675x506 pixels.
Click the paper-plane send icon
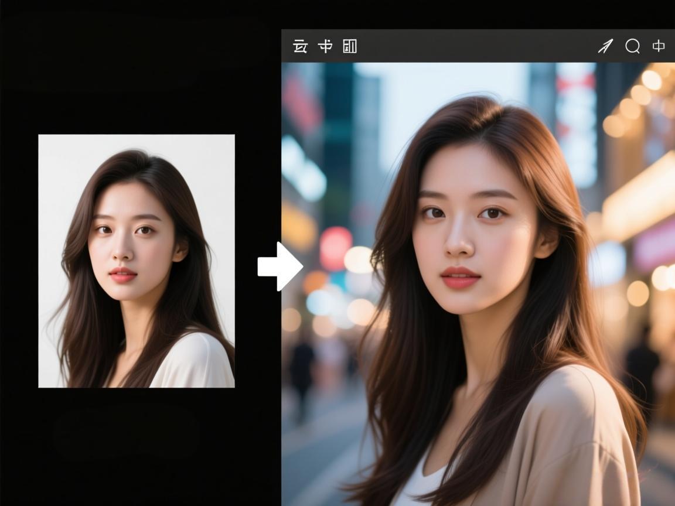(x=605, y=46)
